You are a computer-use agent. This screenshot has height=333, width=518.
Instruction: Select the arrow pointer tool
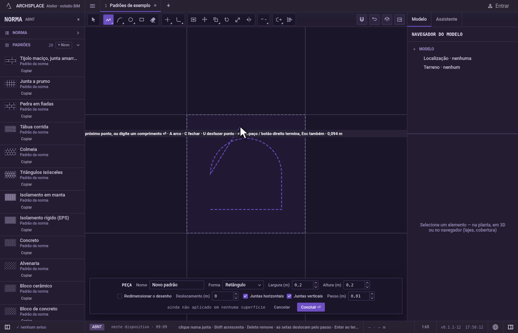point(93,20)
